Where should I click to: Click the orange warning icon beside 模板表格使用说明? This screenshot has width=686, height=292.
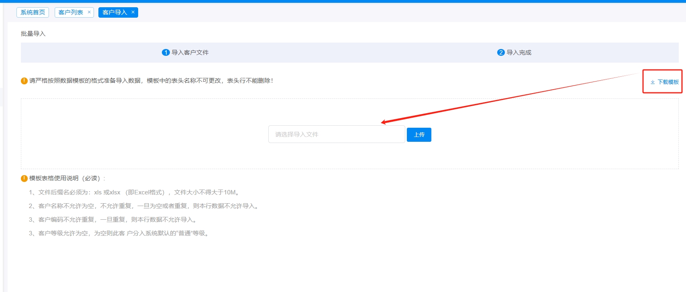coord(24,178)
